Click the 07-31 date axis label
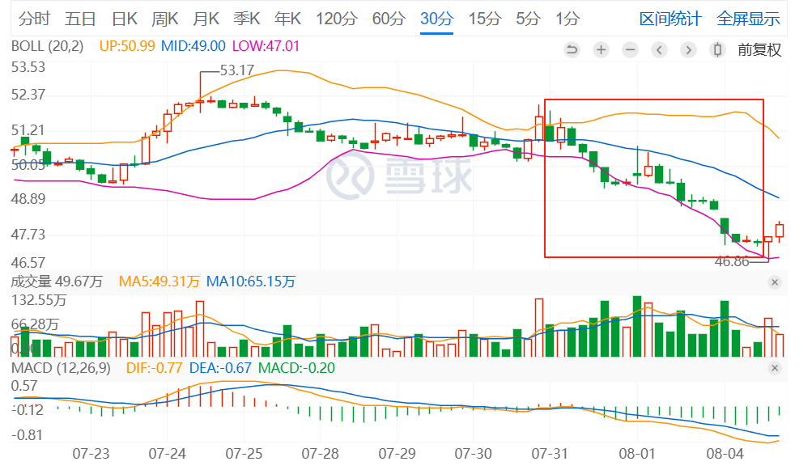 pos(550,454)
